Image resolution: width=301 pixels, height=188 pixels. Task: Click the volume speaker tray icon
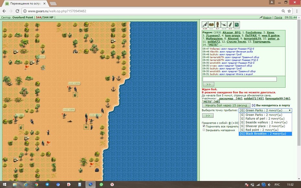coord(269,185)
